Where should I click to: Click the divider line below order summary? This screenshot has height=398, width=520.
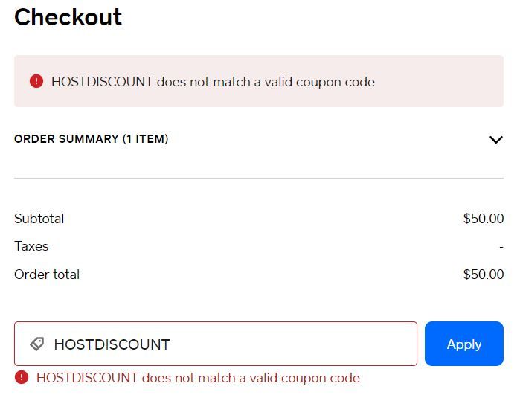click(259, 178)
